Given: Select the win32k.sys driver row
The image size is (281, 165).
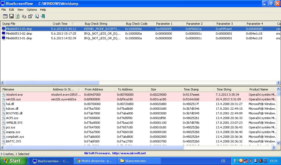Looking at the screenshot, I should (x=13, y=99).
